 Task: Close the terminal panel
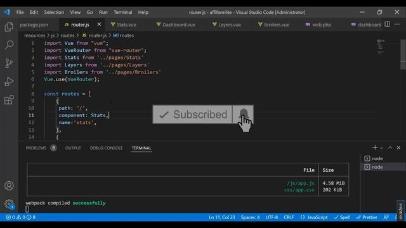point(398,148)
